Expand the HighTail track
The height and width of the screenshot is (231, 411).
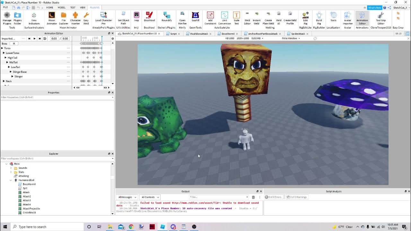[x=5, y=58]
